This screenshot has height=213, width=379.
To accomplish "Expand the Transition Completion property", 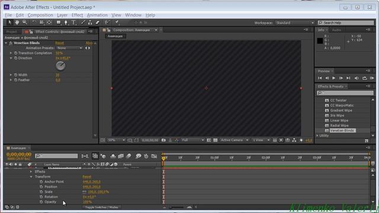I will click(x=11, y=53).
